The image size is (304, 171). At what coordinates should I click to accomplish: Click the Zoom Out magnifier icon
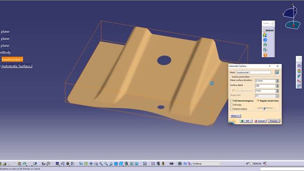(106, 164)
